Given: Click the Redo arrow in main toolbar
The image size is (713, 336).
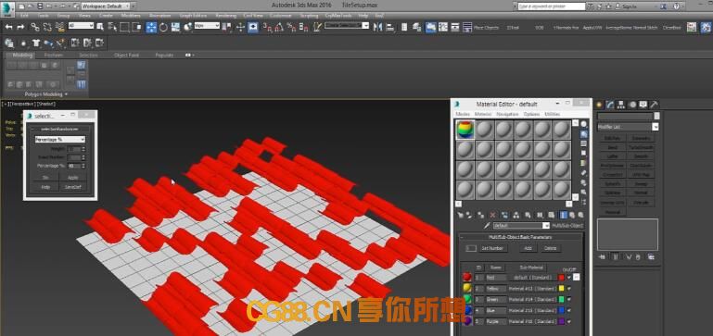Looking at the screenshot, I should coord(20,27).
